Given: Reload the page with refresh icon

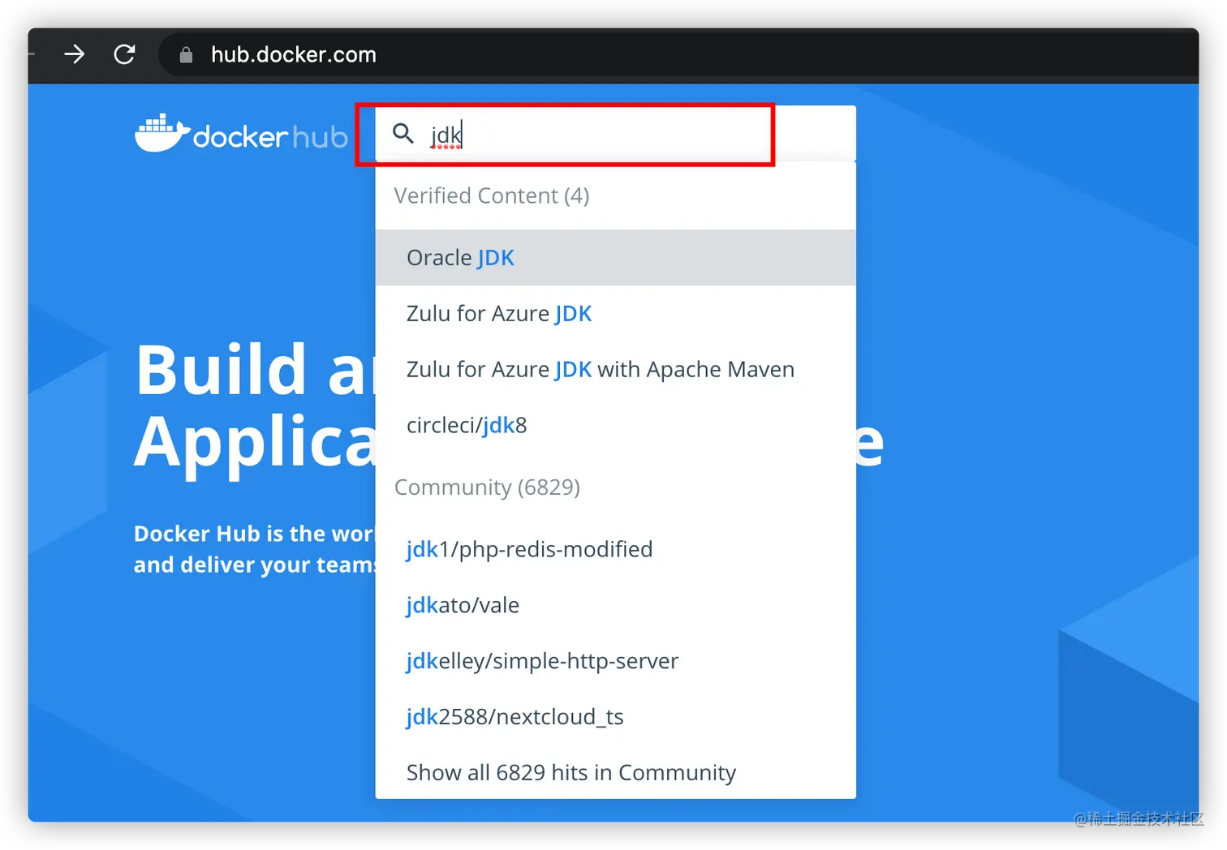Looking at the screenshot, I should click(x=124, y=54).
